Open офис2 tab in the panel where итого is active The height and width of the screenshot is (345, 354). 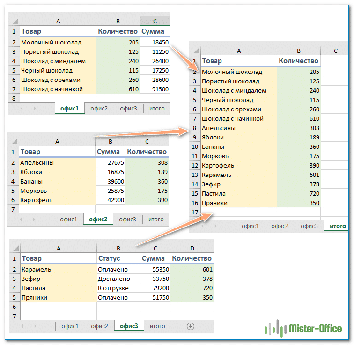[280, 226]
